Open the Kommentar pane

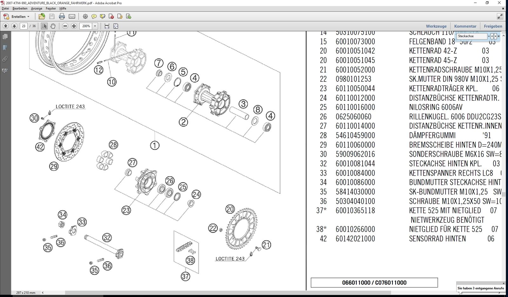coord(465,26)
